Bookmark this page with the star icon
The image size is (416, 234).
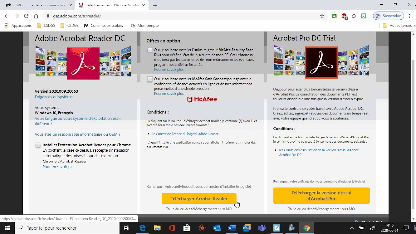(x=322, y=16)
